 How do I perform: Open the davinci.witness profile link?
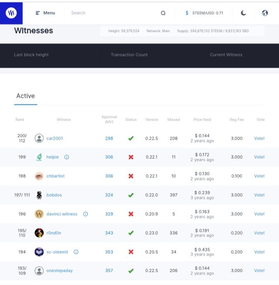click(62, 214)
